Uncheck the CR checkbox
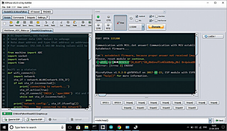Screen dimensions: 227x131 coord(150,16)
